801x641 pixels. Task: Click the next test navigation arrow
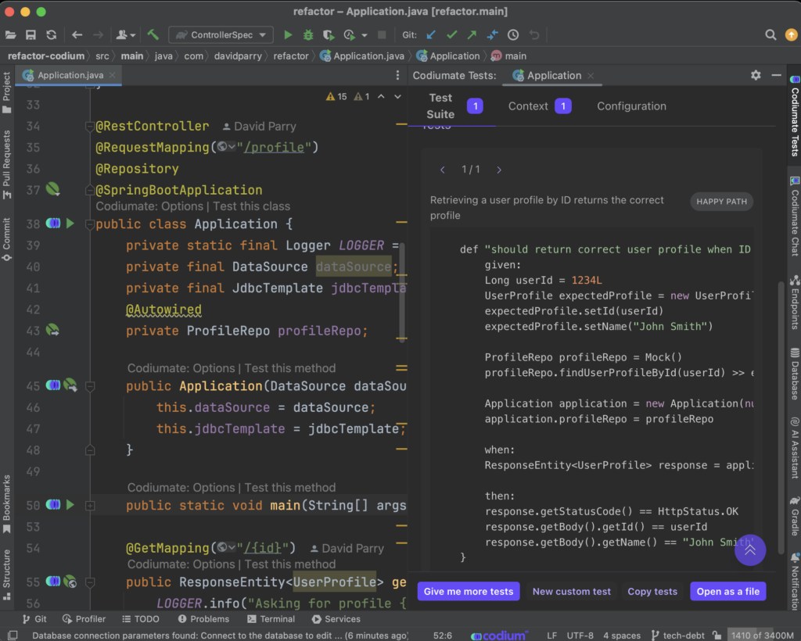(499, 169)
